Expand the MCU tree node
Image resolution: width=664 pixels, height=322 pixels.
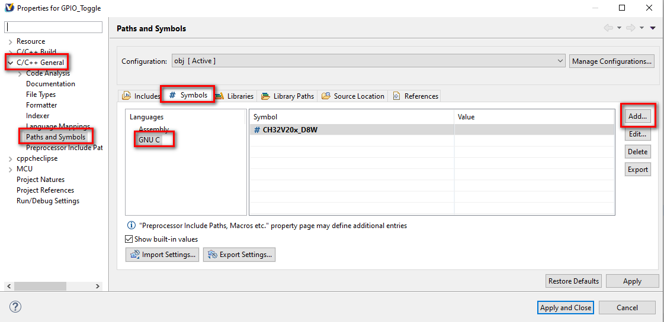coord(10,170)
